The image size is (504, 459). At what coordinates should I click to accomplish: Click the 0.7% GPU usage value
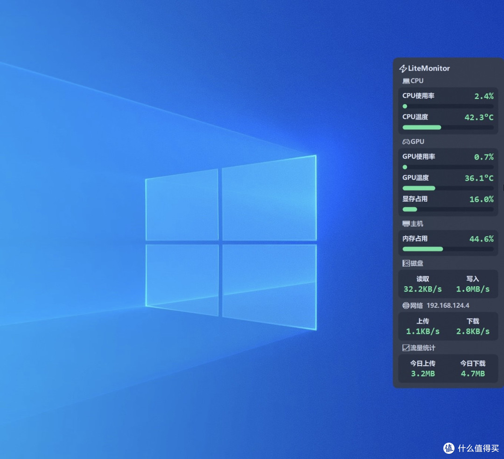[484, 157]
